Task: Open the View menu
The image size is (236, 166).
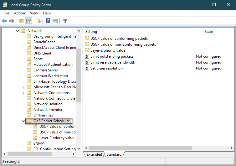Action: click(34, 13)
